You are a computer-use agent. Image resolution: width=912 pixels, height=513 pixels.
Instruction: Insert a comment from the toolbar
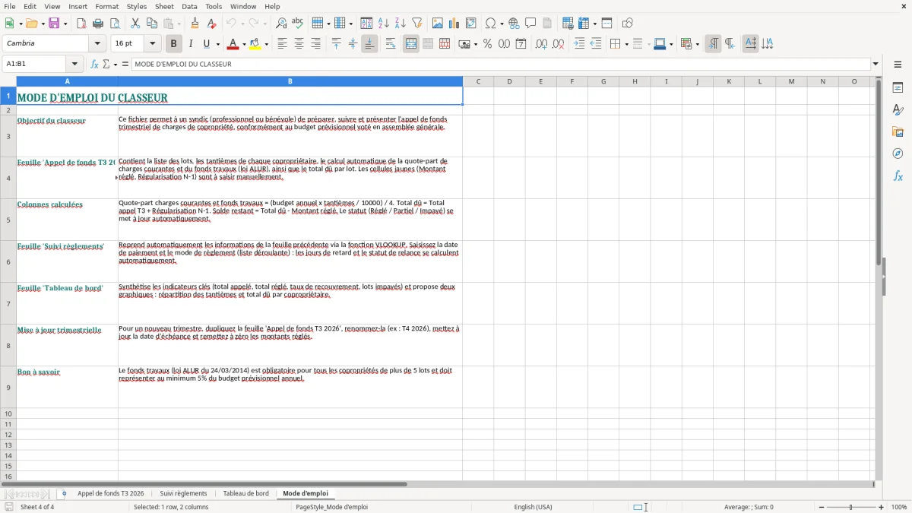[x=530, y=24]
